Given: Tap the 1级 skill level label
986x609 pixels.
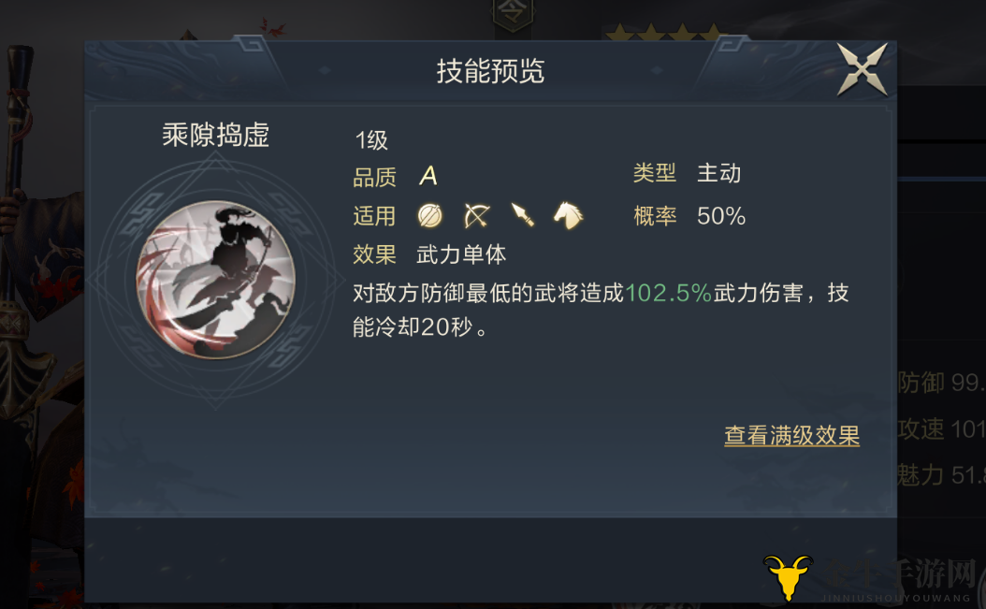Looking at the screenshot, I should (371, 140).
